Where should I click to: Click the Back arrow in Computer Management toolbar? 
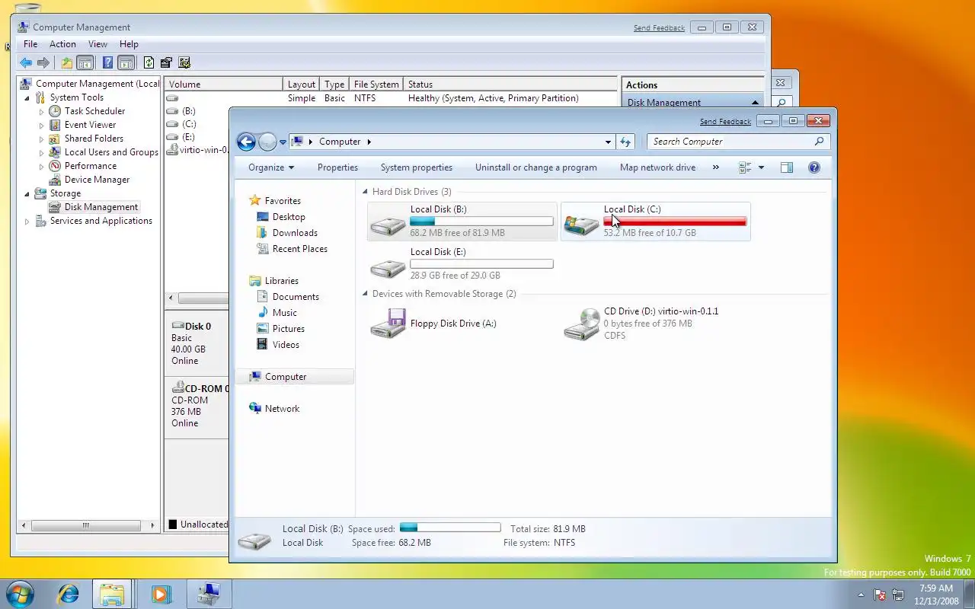26,63
